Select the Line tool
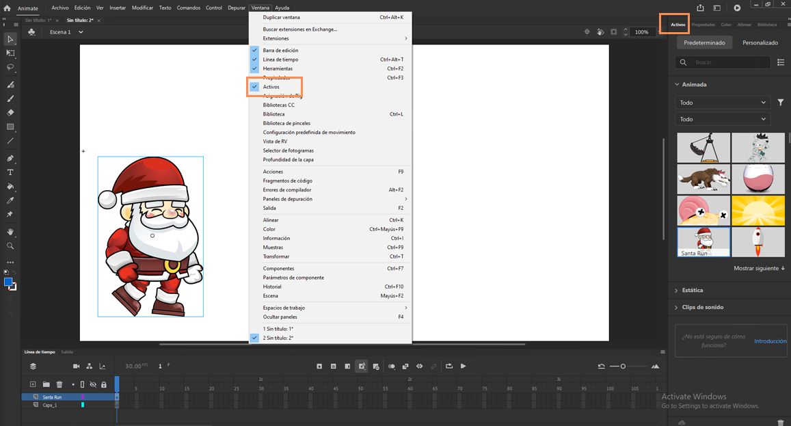 click(x=10, y=141)
